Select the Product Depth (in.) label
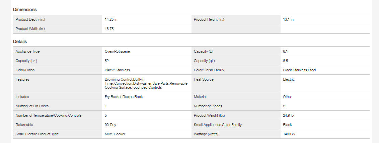Viewport: 379px width, 143px height. point(30,20)
